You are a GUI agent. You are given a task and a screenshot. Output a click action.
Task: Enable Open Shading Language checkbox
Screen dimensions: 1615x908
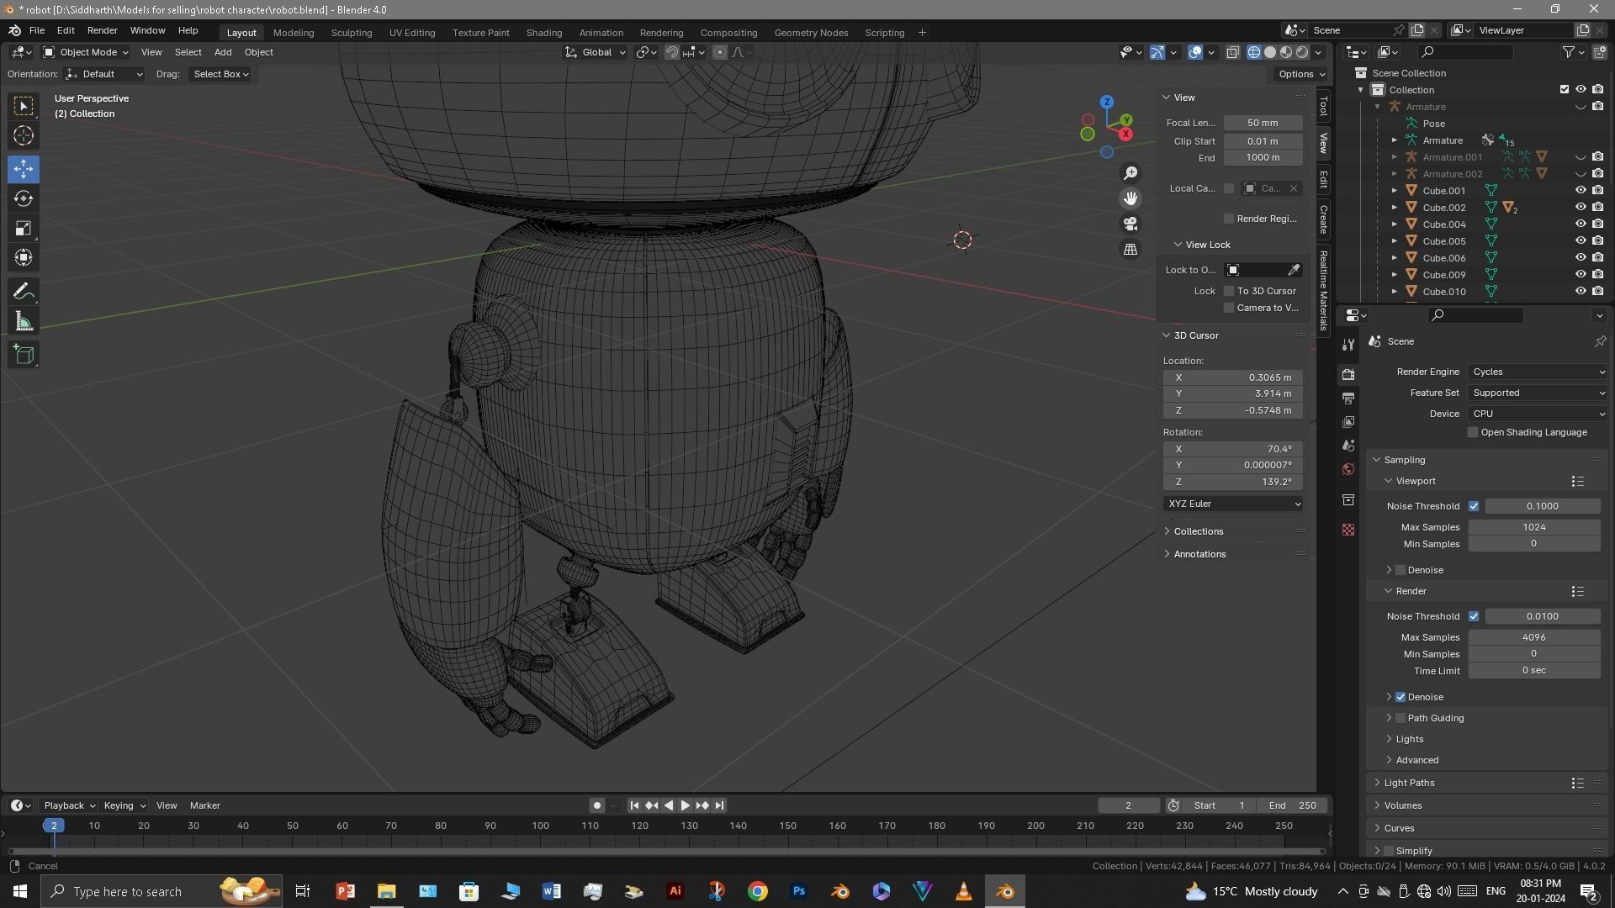(1473, 432)
